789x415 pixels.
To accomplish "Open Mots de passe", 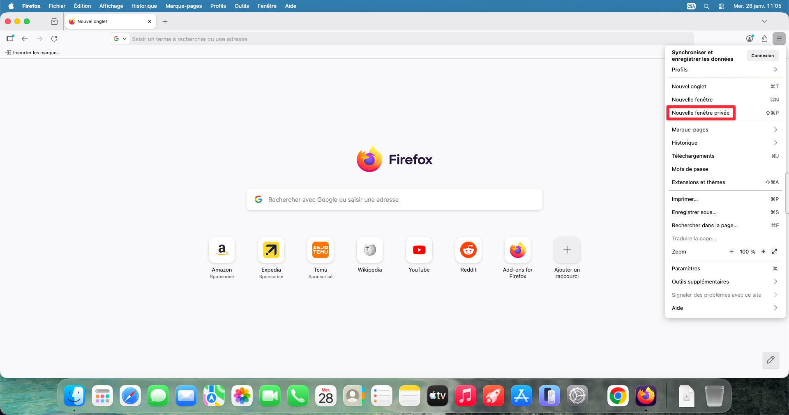I will coord(725,169).
